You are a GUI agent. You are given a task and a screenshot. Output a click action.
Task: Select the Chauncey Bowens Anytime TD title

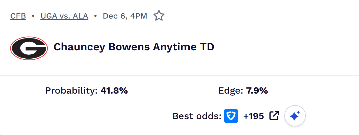[x=134, y=47]
